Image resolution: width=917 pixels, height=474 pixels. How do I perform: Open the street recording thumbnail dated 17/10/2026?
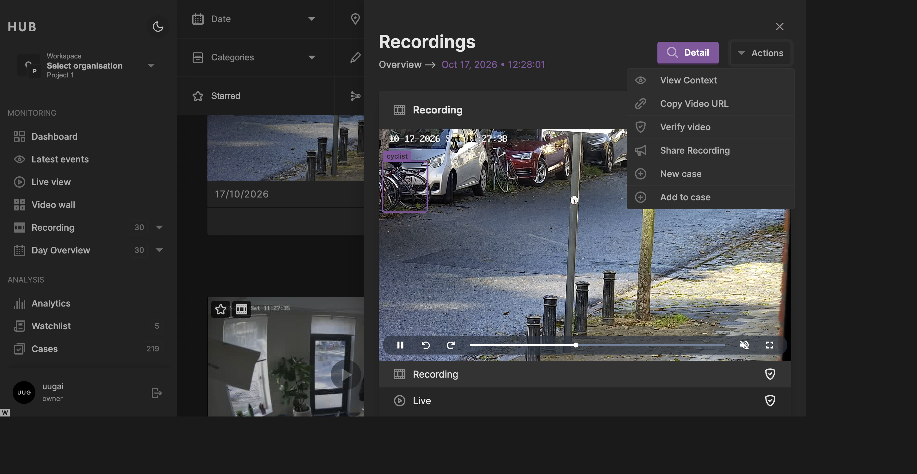point(286,148)
